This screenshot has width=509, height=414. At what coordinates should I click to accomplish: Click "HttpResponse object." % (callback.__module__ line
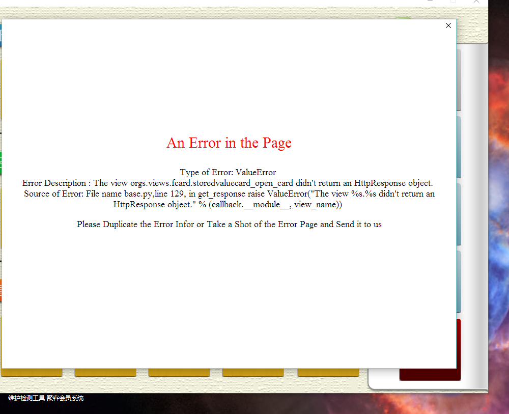[228, 205]
